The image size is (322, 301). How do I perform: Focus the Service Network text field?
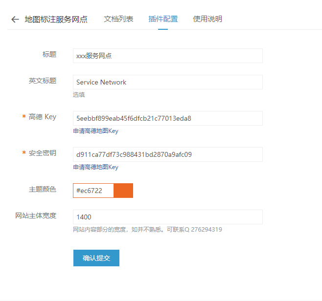click(168, 82)
